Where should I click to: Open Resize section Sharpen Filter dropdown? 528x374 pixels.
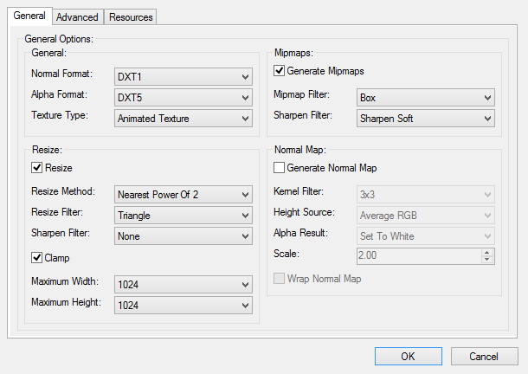[184, 236]
